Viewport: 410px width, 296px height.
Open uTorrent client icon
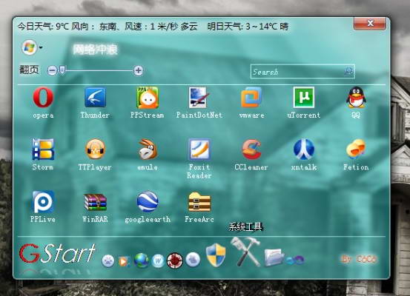[x=303, y=98]
